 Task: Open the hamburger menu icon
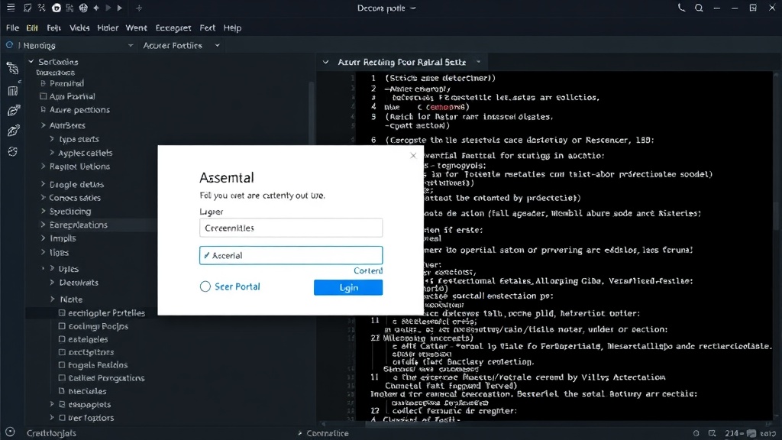pos(11,8)
